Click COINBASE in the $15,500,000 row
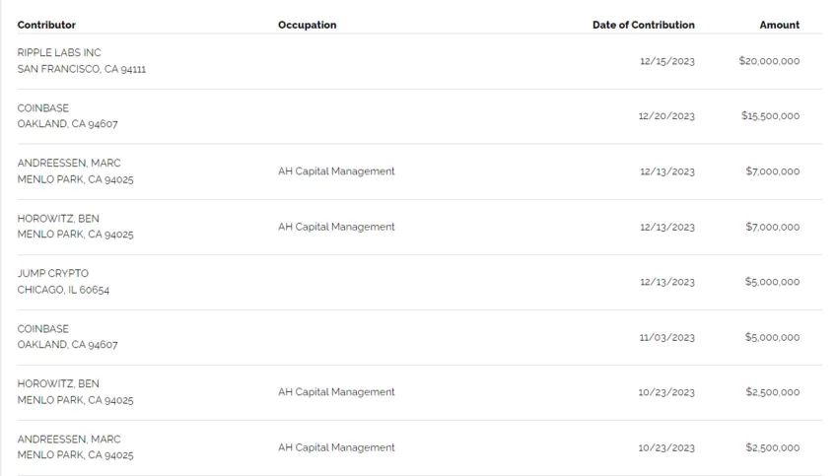 (x=44, y=107)
